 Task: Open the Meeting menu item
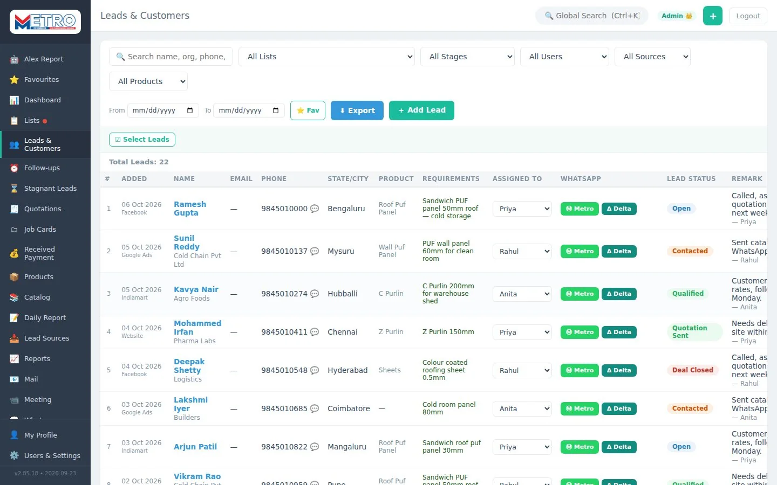click(x=45, y=400)
